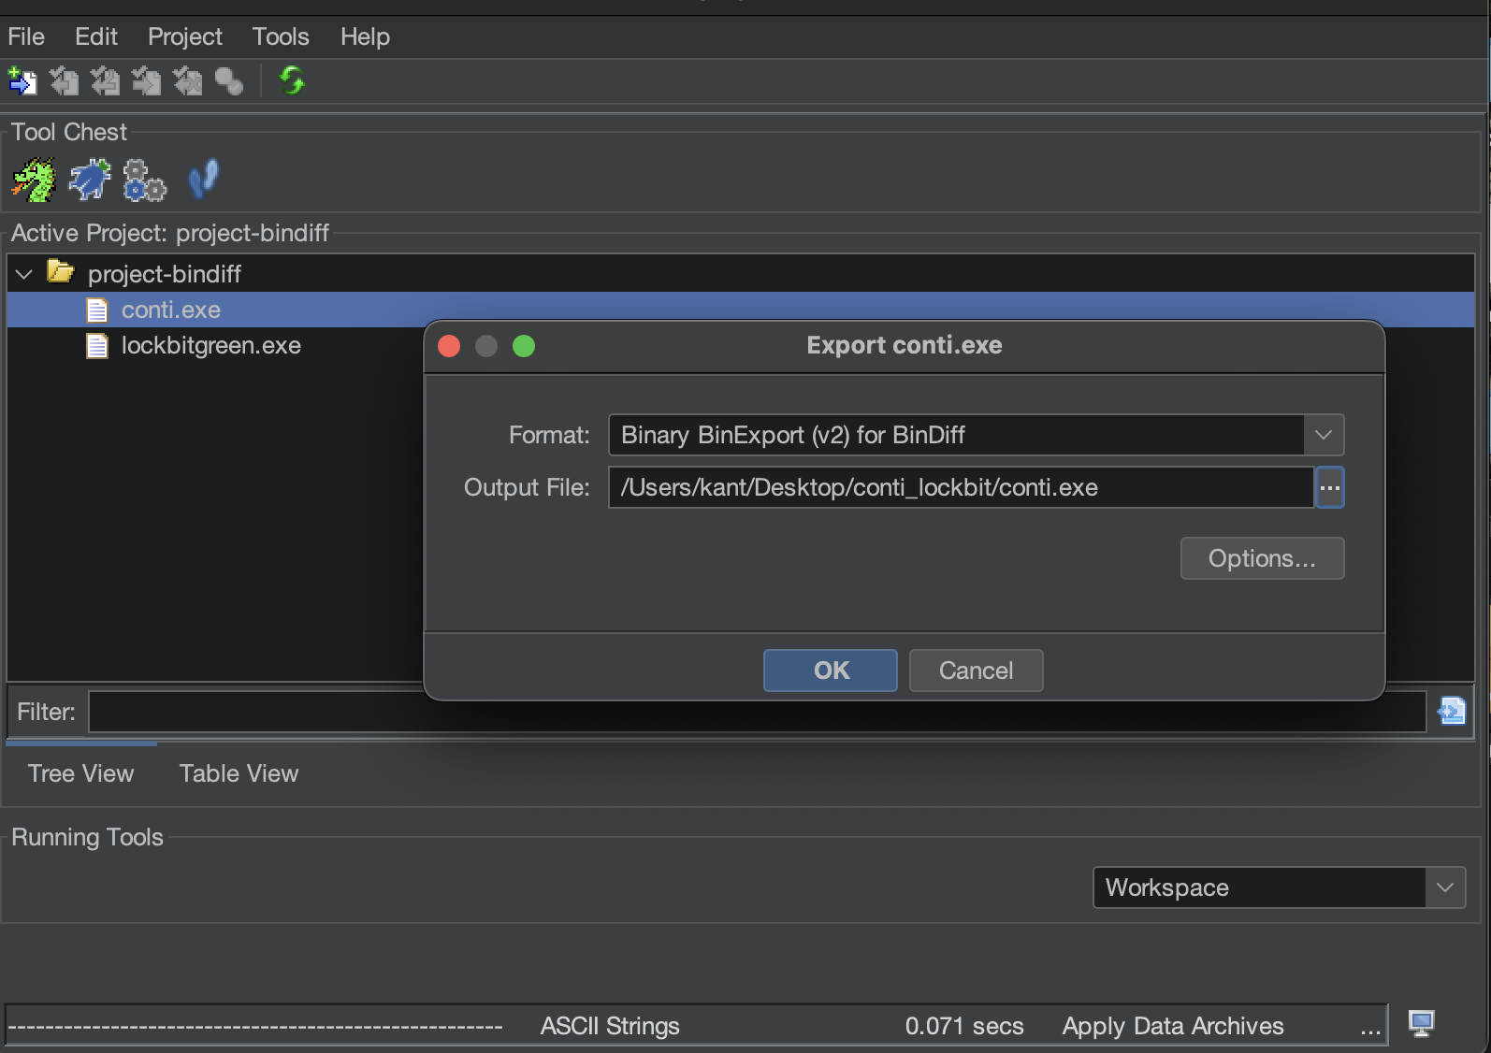Open the File menu

[26, 36]
